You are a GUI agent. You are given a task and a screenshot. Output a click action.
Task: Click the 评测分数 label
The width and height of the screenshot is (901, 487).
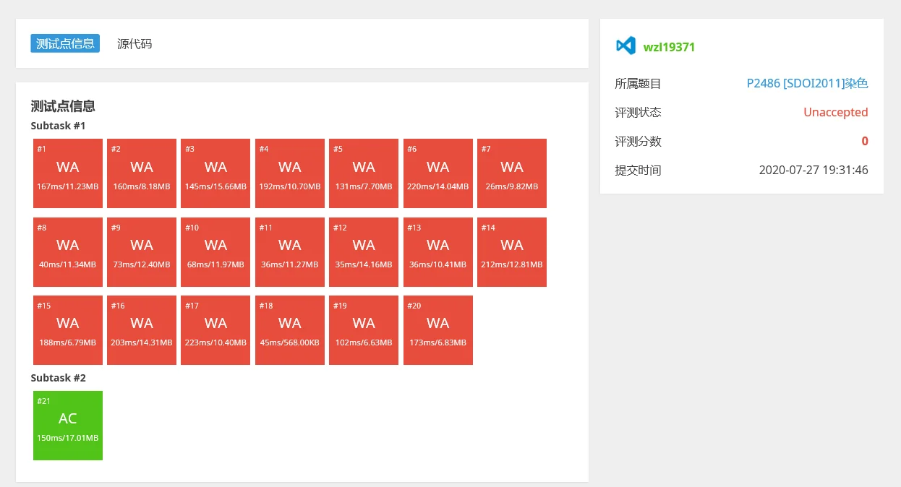[x=638, y=142]
